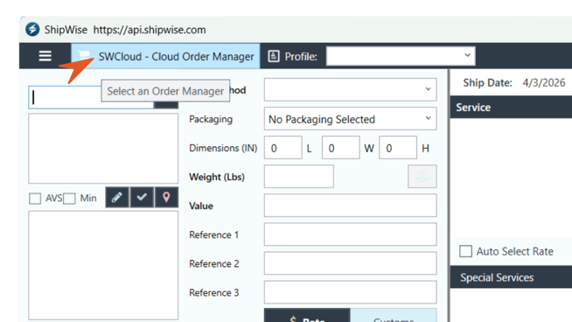Open the hamburger menu
This screenshot has height=322, width=572.
[x=45, y=56]
